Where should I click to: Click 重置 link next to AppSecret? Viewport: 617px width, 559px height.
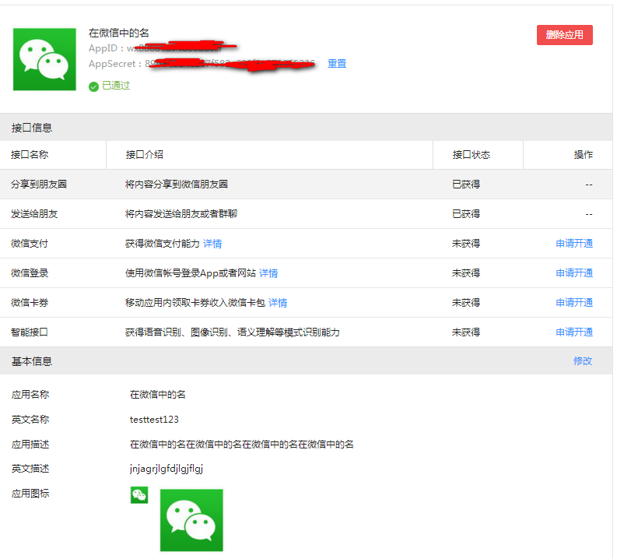[x=337, y=64]
